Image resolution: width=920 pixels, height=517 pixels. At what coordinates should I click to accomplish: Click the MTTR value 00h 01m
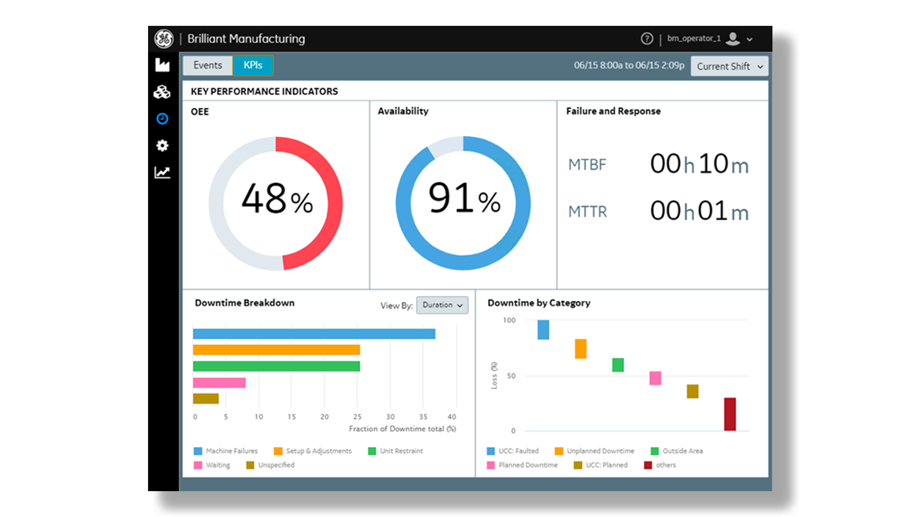[700, 211]
